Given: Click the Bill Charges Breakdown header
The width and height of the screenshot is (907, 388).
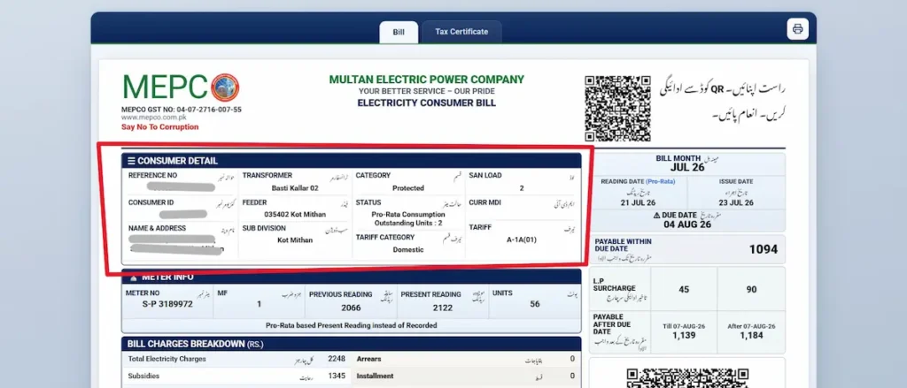Looking at the screenshot, I should coord(351,344).
